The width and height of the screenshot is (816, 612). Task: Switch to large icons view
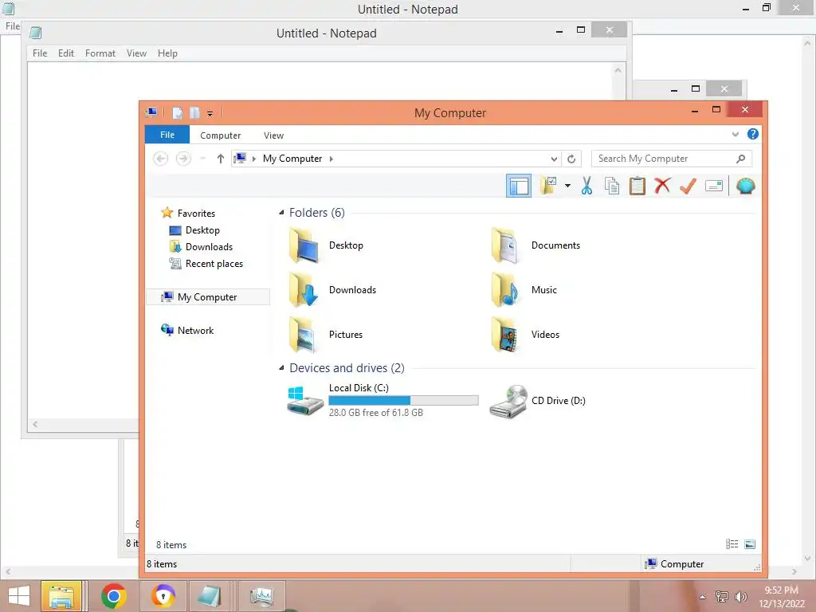[x=750, y=544]
